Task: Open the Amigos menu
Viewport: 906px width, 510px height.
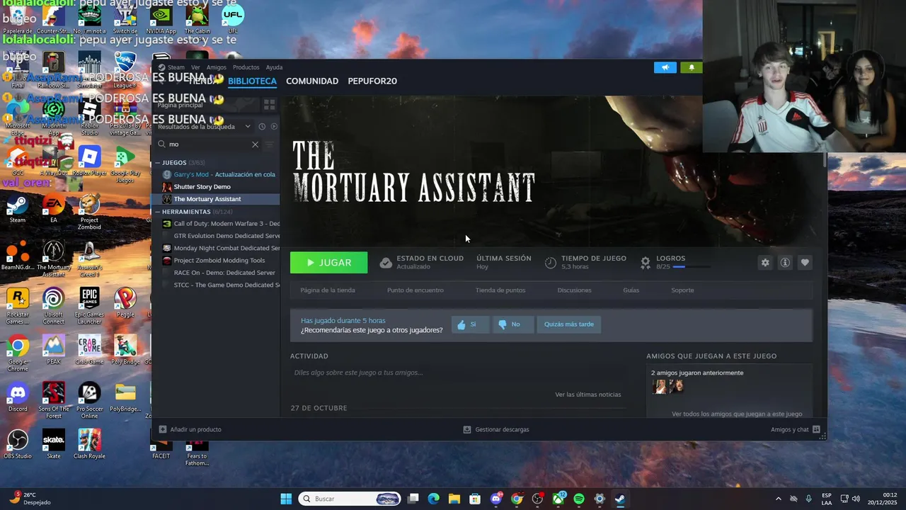Action: 217,67
